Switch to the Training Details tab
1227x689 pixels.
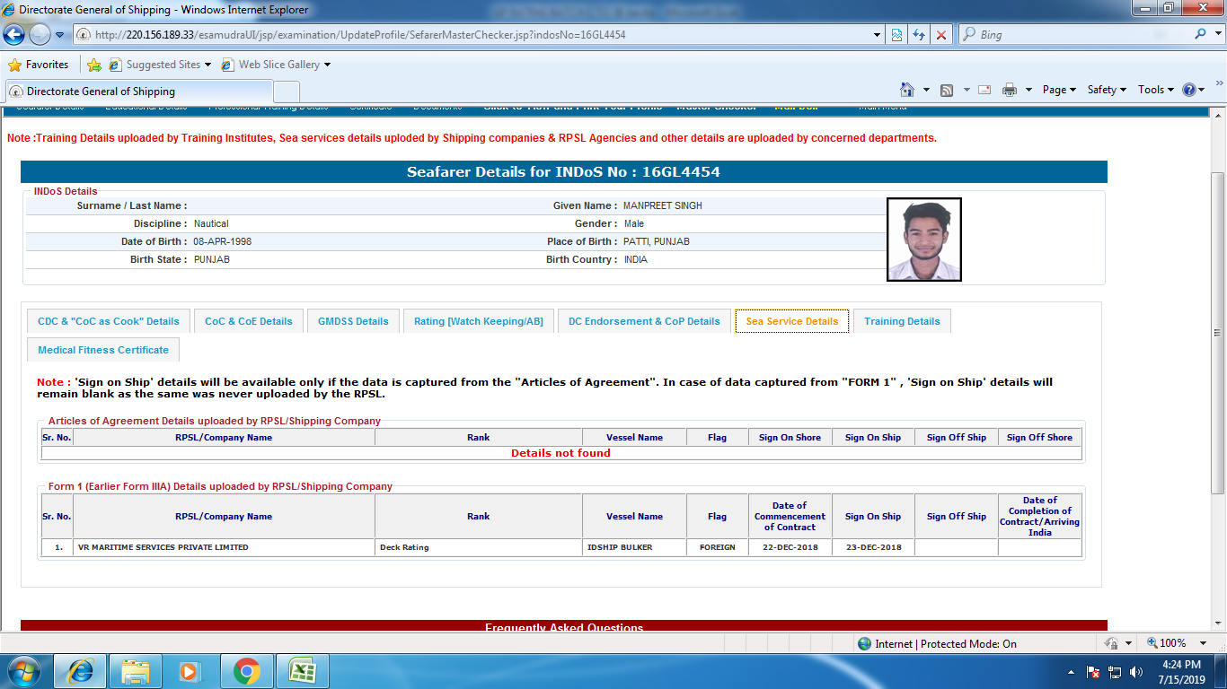[901, 321]
